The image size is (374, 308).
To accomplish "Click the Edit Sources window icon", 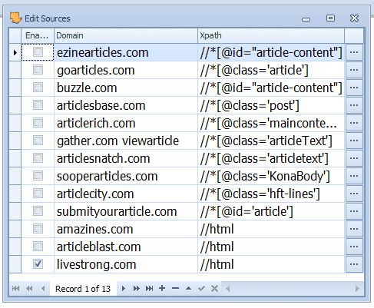I will 15,18.
